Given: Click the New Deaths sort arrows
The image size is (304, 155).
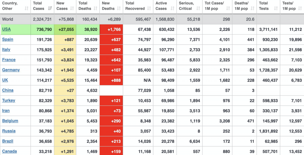Looking at the screenshot, I should (x=119, y=9).
